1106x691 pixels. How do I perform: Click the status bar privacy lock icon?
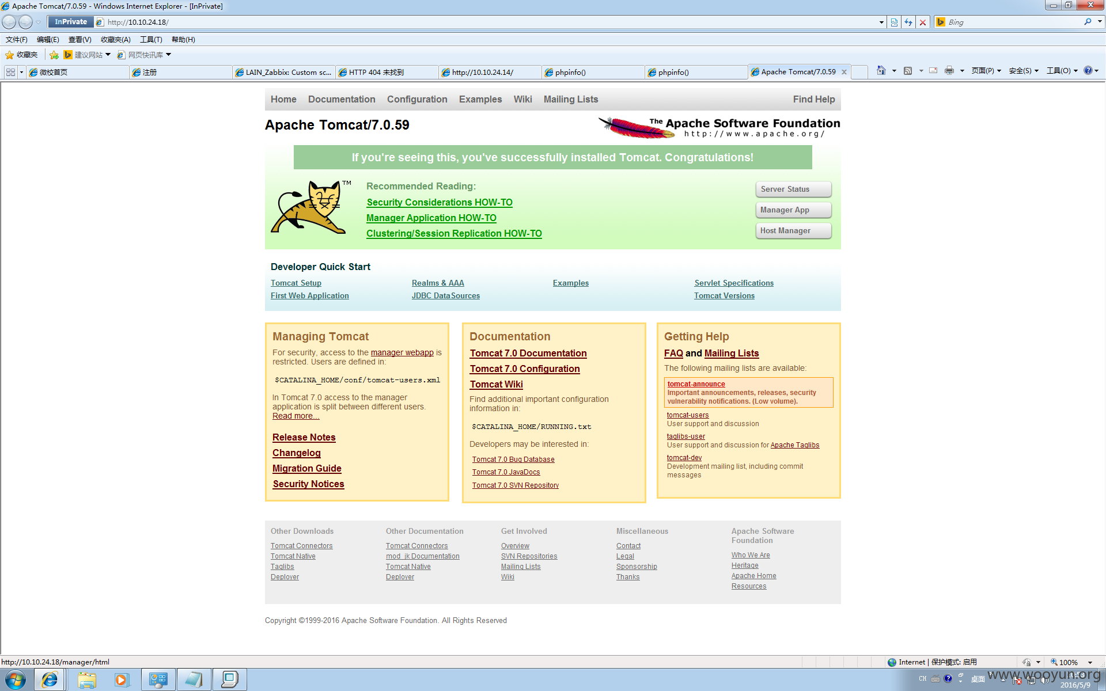tap(1027, 662)
